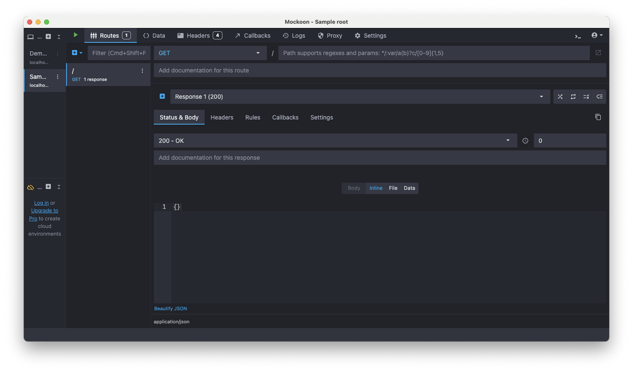Click the route documentation field

tap(380, 70)
